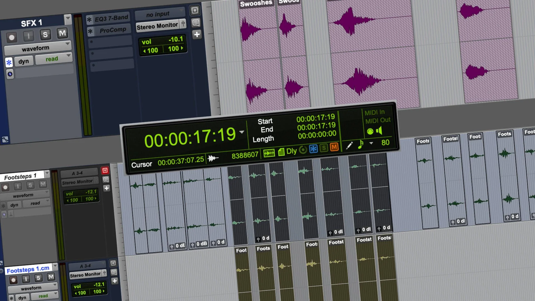
Task: Arm record on Footsteps 1.cm track
Action: 13,280
